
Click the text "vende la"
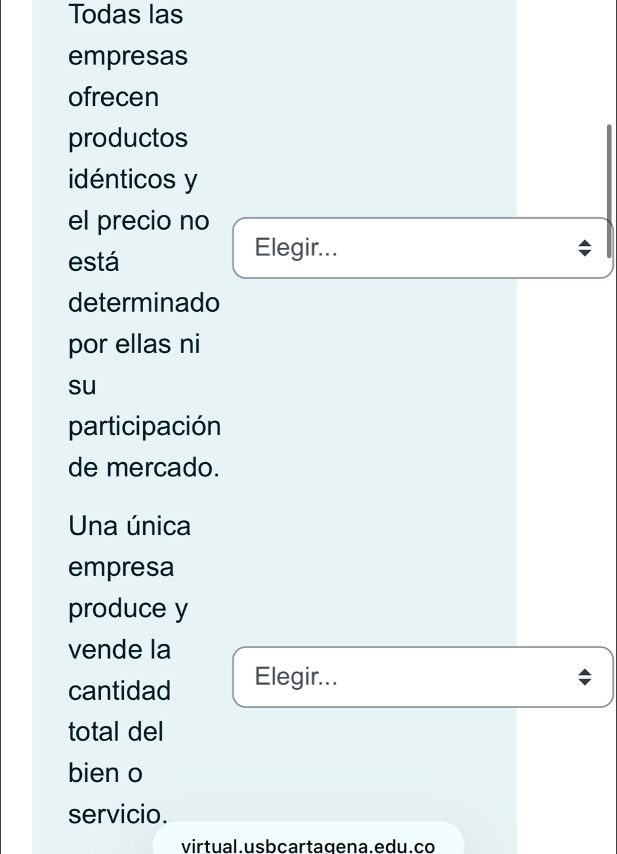click(x=119, y=649)
